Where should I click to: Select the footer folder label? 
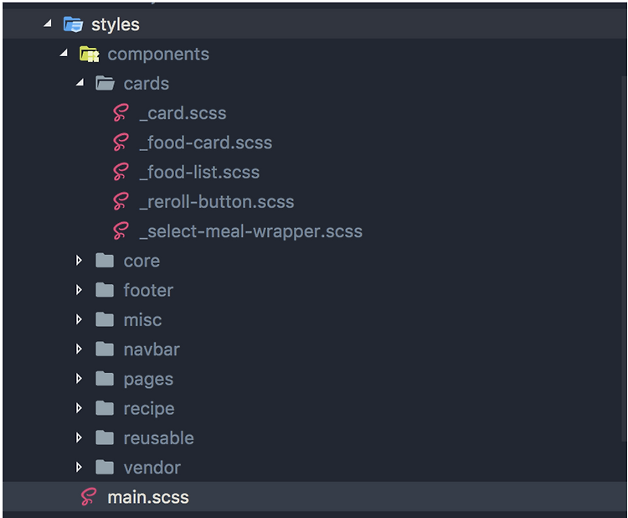pyautogui.click(x=148, y=290)
